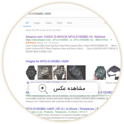Click the blue arrow beside More images

(28, 83)
